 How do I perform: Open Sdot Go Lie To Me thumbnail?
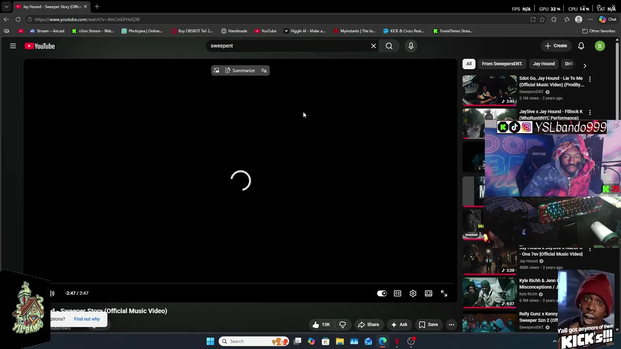489,90
